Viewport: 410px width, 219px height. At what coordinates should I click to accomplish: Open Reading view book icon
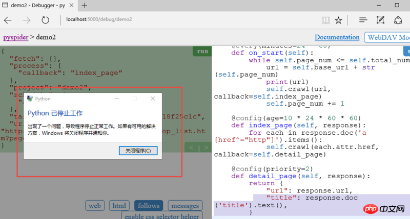[325, 20]
